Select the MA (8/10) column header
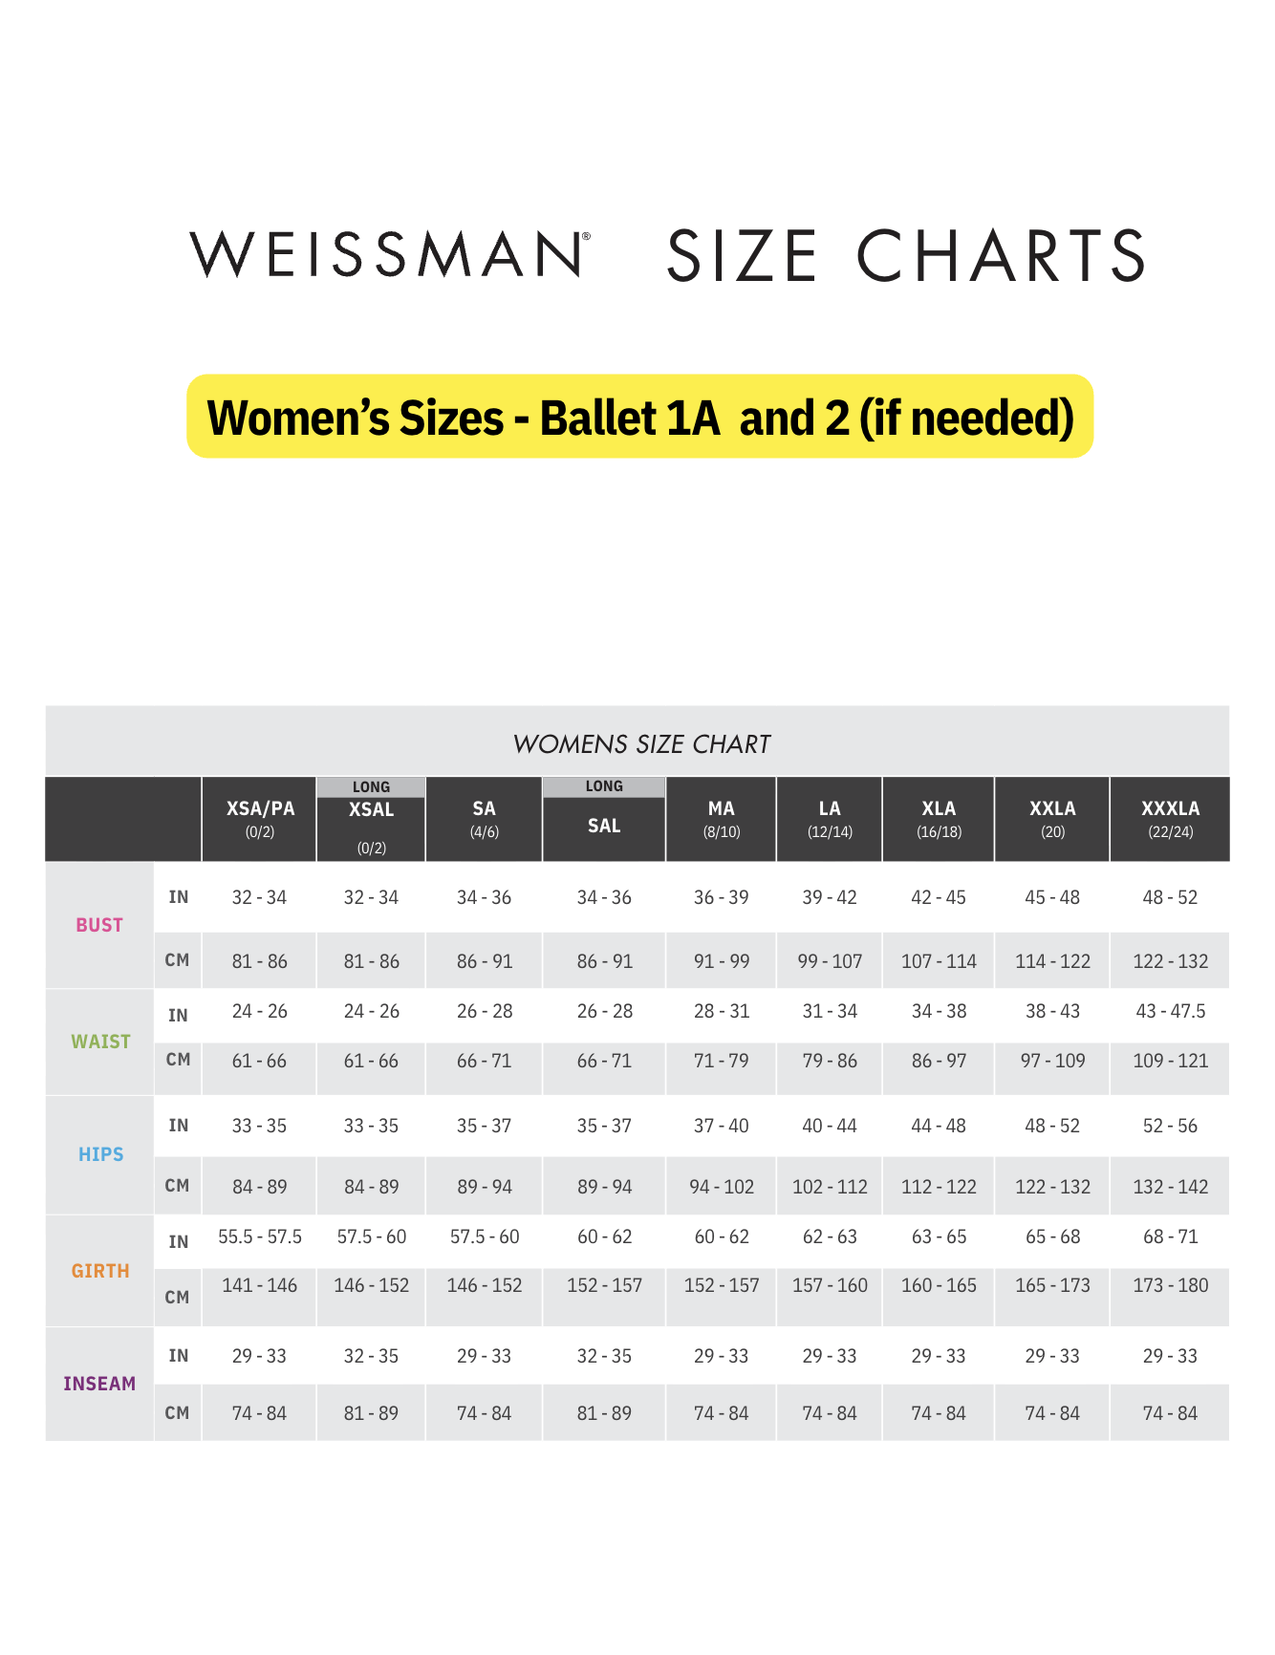This screenshot has width=1275, height=1655. (x=722, y=819)
